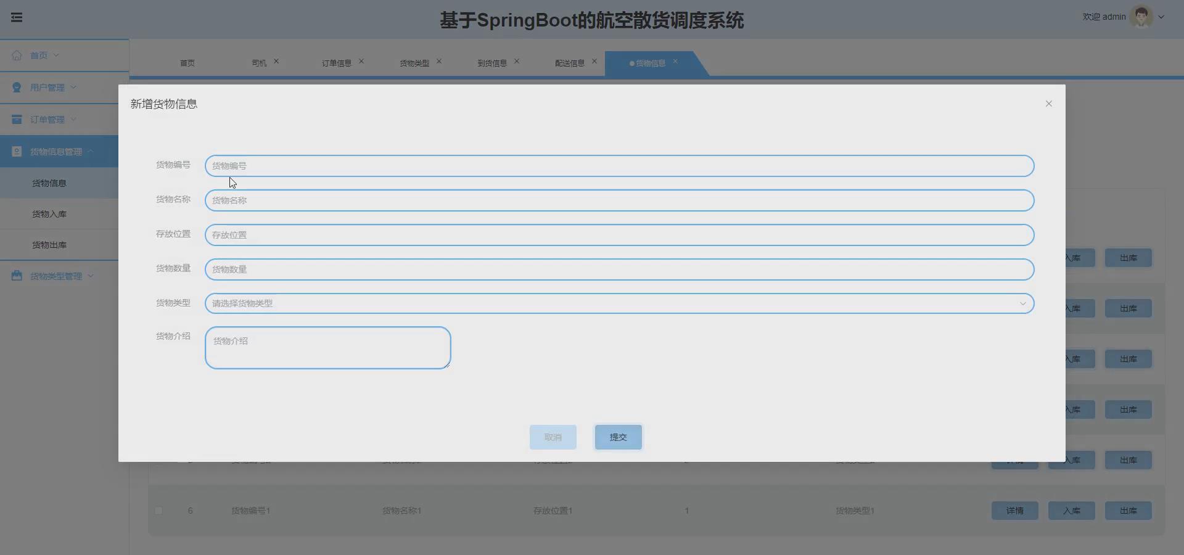Select 货物出库 in the sidebar
Image resolution: width=1184 pixels, height=555 pixels.
click(x=49, y=245)
